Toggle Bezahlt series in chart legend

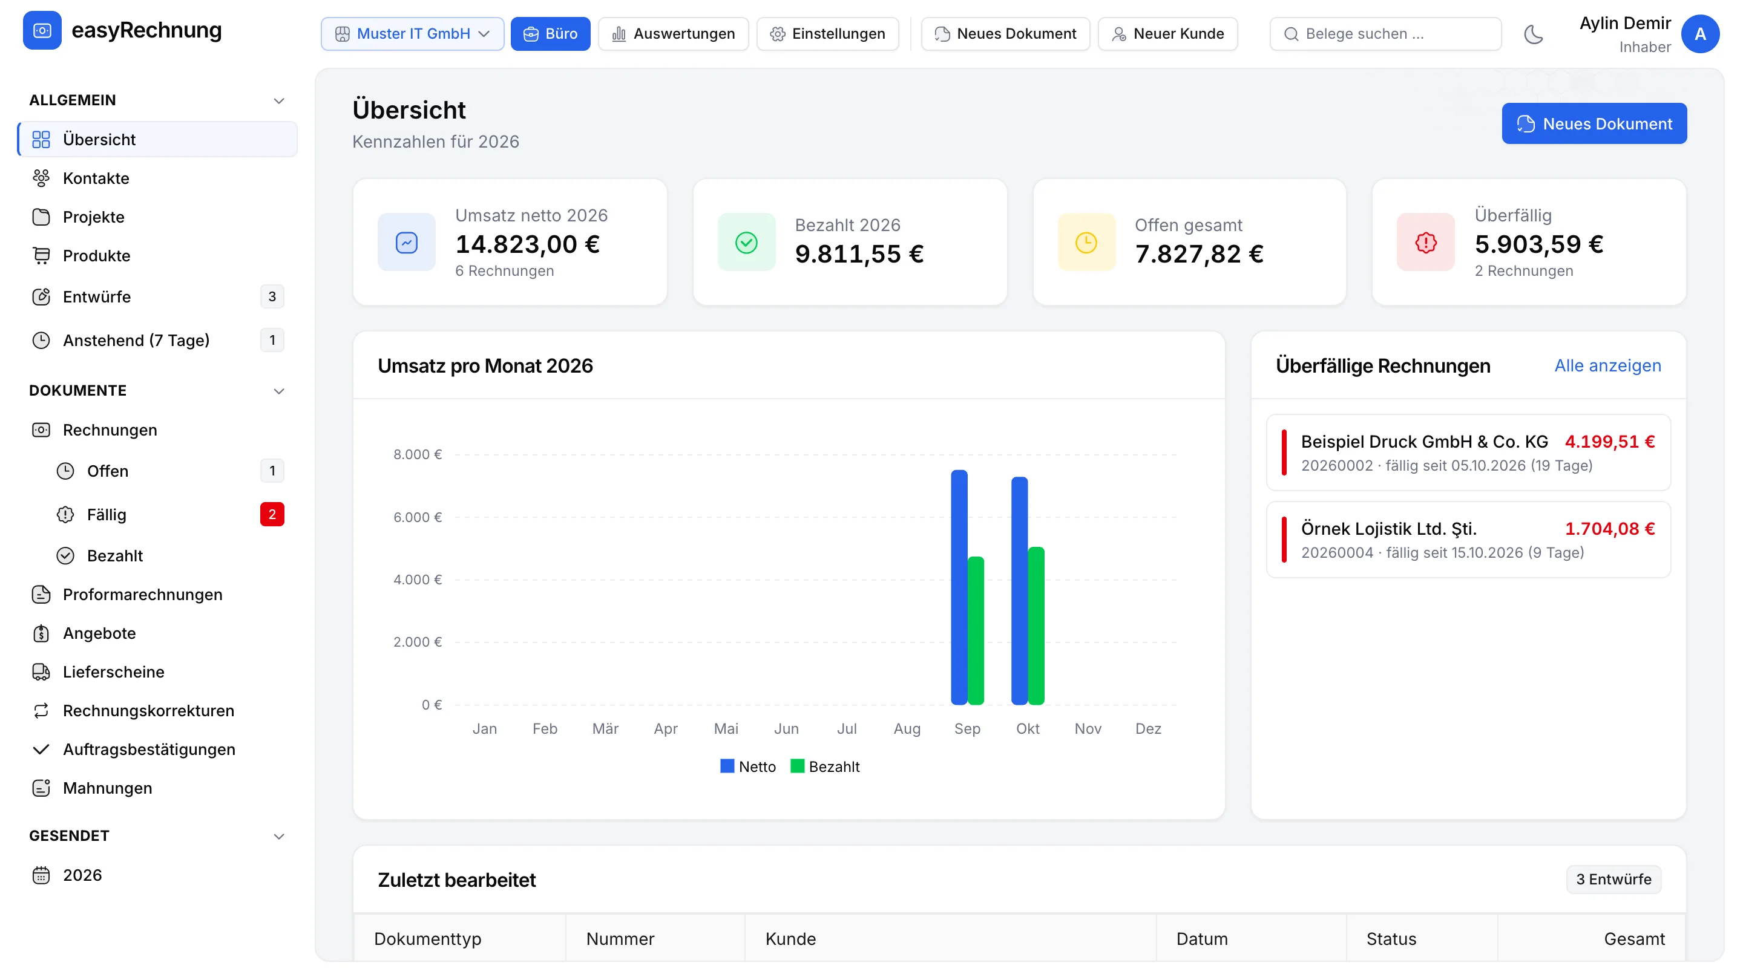(x=825, y=766)
